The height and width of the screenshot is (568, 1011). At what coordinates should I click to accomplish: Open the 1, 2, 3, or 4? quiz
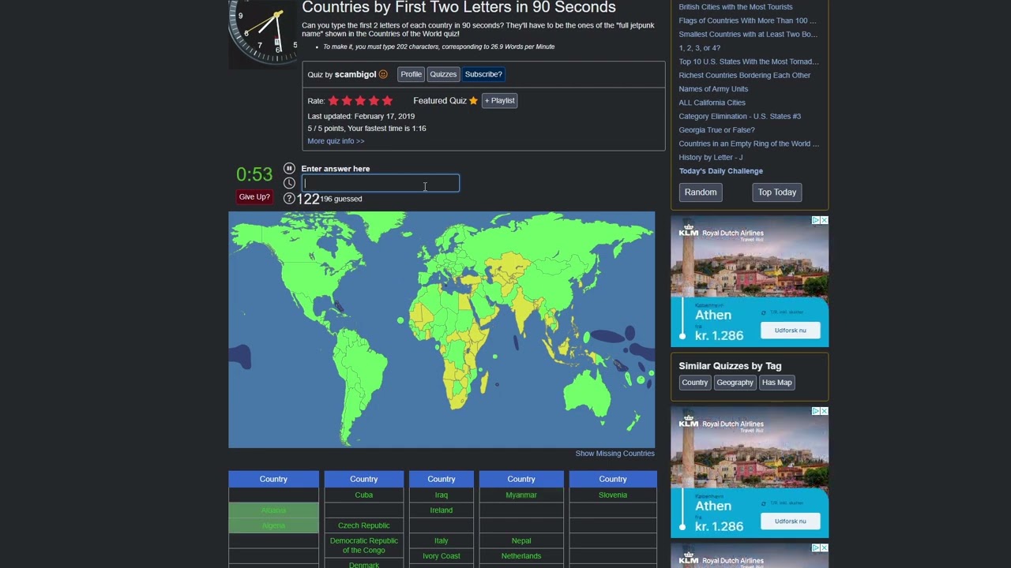coord(699,48)
